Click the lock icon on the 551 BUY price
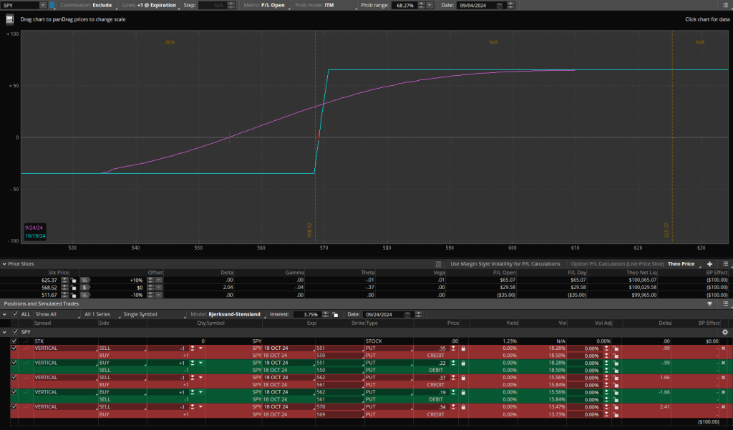 coord(462,363)
